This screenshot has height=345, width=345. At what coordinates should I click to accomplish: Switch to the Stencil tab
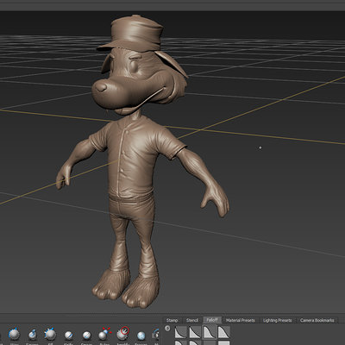coord(192,320)
